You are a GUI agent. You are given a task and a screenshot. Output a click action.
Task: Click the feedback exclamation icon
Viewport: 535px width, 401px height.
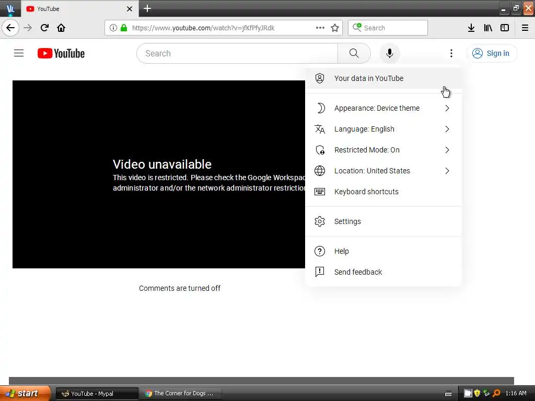click(x=320, y=272)
